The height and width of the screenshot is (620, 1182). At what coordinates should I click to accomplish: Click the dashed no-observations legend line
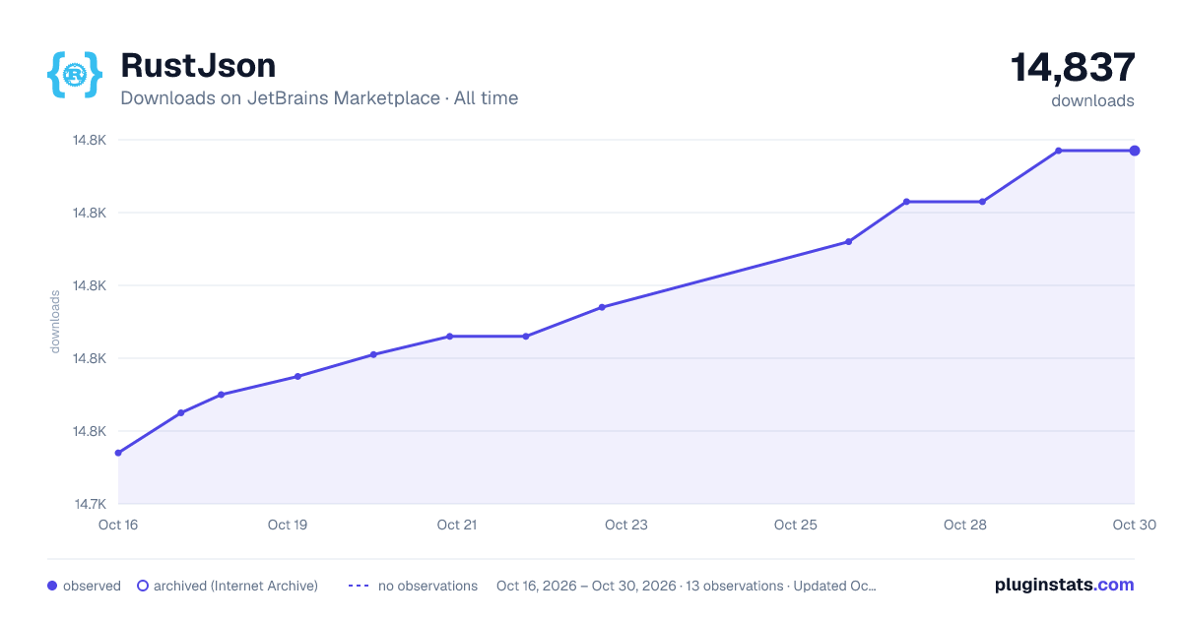(359, 586)
